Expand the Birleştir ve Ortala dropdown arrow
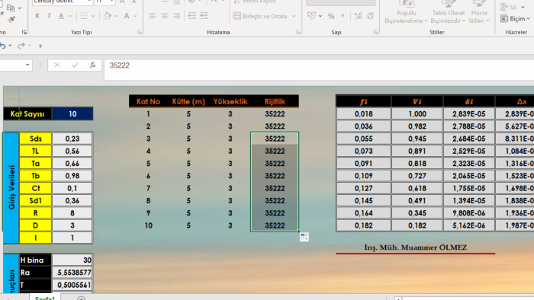 tap(294, 16)
